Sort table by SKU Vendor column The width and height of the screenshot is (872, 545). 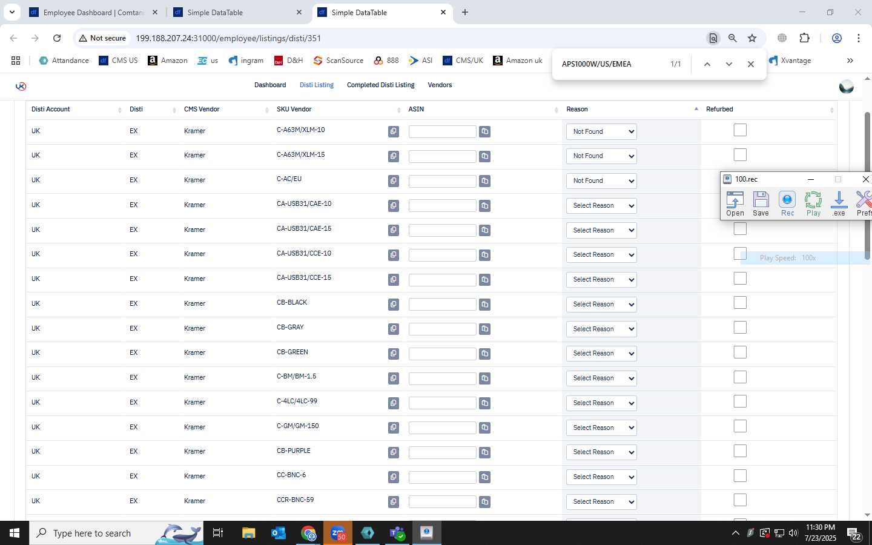(338, 110)
